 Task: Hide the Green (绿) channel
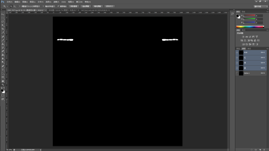click(237, 63)
